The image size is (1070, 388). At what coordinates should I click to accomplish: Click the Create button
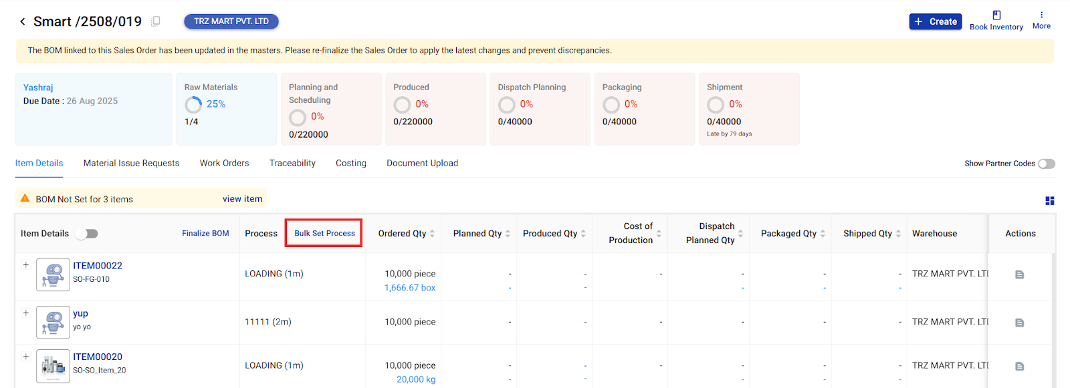point(935,21)
